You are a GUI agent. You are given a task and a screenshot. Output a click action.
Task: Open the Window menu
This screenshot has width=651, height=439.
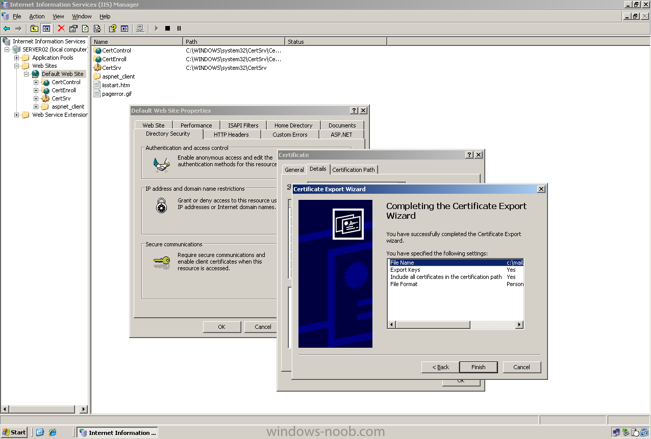82,16
